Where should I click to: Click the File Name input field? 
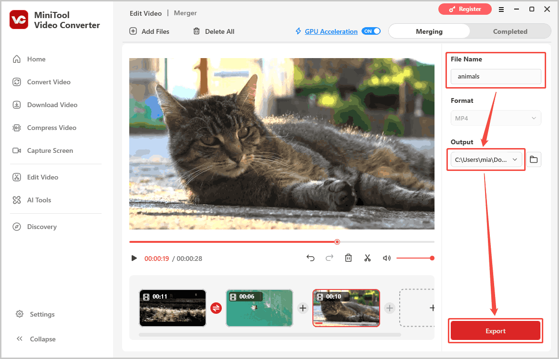point(496,77)
